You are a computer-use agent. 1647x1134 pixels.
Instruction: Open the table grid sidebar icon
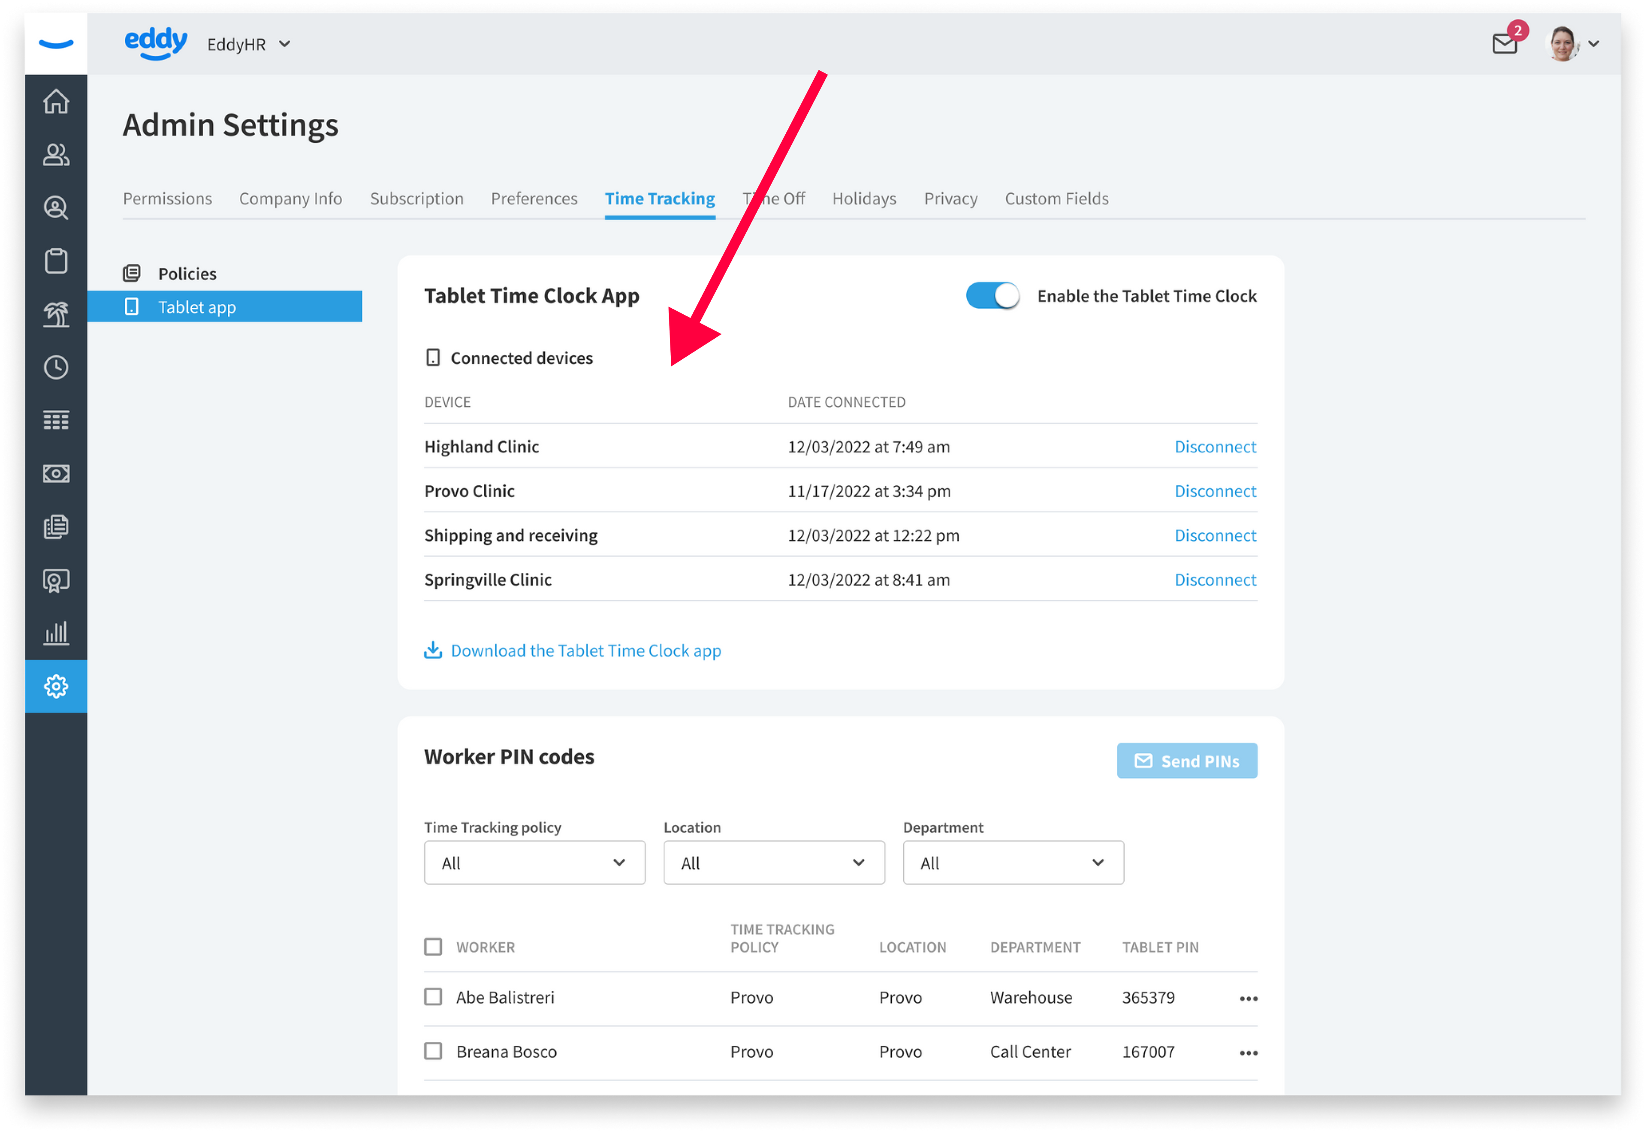[56, 421]
